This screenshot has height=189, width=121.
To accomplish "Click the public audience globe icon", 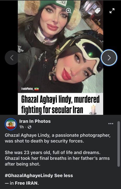I will (29, 127).
